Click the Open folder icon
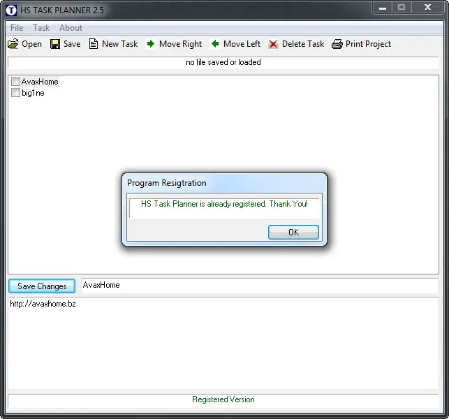The image size is (449, 419). pyautogui.click(x=13, y=44)
